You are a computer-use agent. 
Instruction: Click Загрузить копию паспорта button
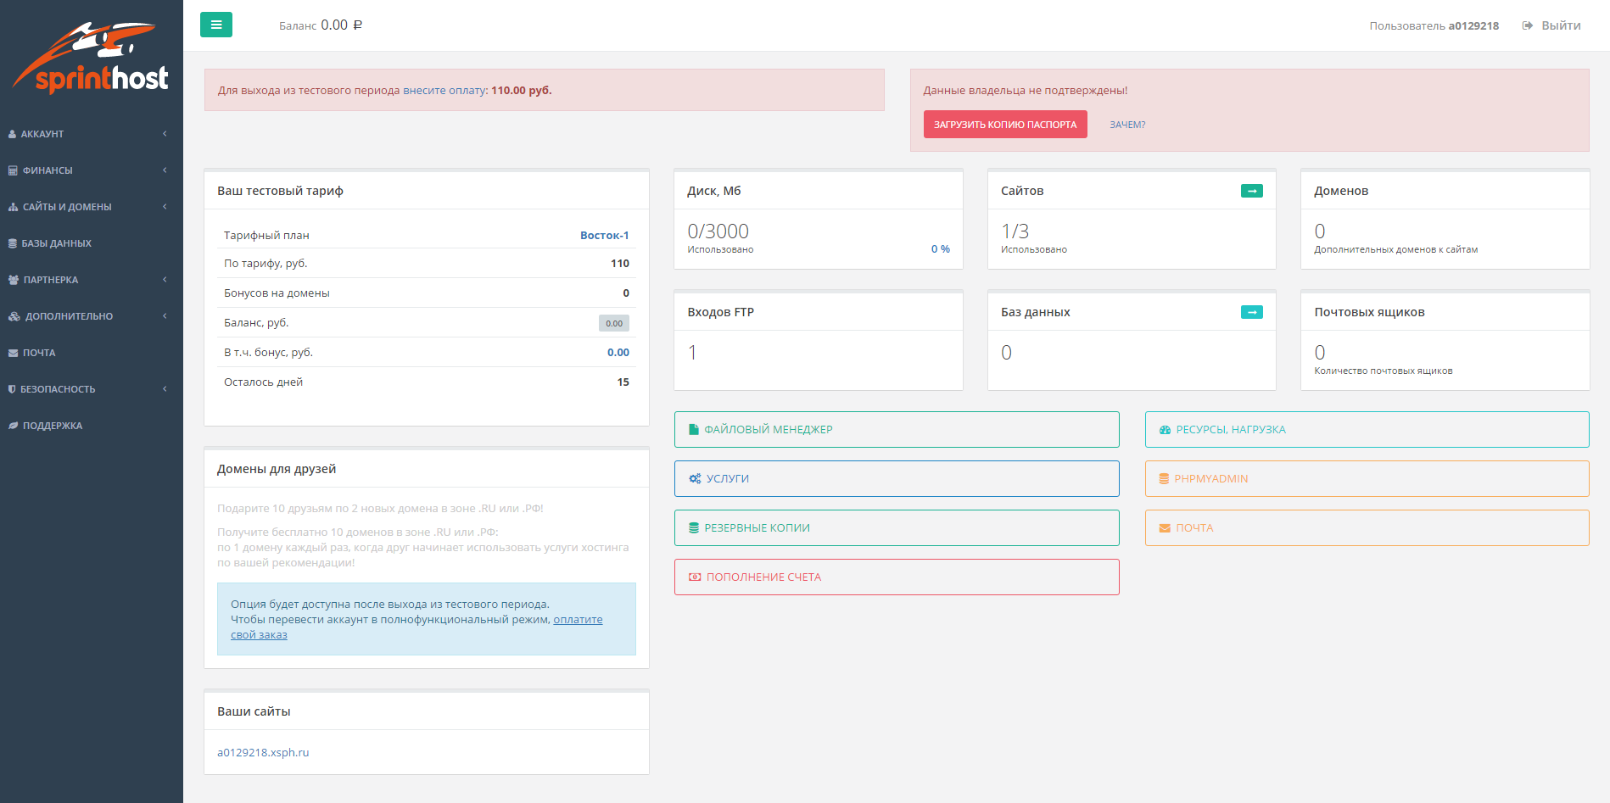[x=1004, y=125]
